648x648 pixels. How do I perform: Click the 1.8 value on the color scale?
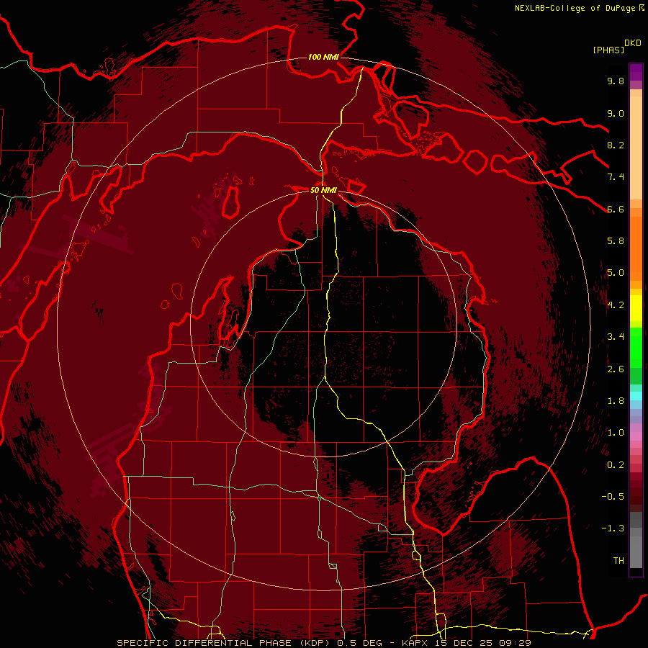point(616,401)
